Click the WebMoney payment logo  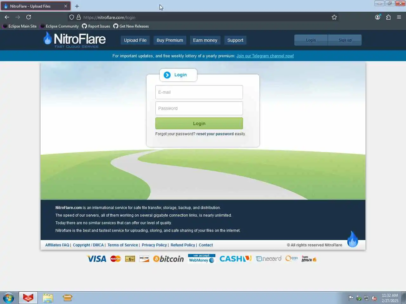[201, 258]
